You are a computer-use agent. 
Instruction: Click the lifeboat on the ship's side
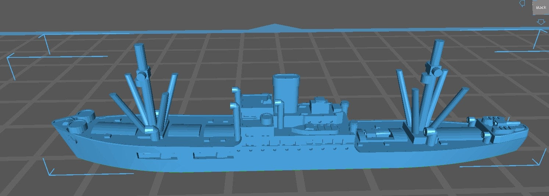click(x=316, y=129)
